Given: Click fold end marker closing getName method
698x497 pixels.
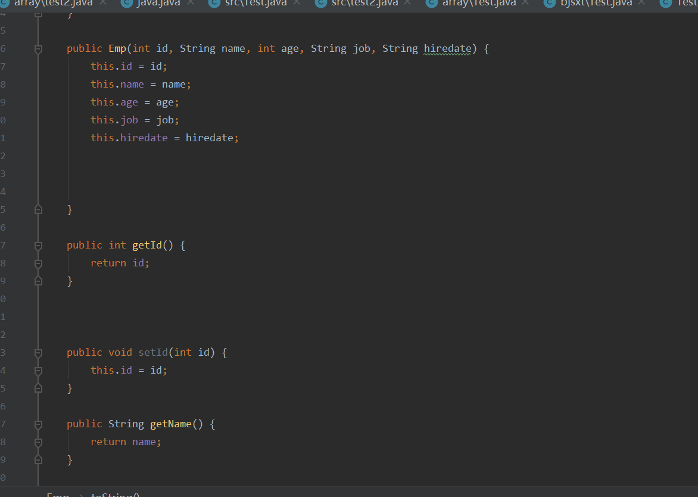Looking at the screenshot, I should 38,459.
